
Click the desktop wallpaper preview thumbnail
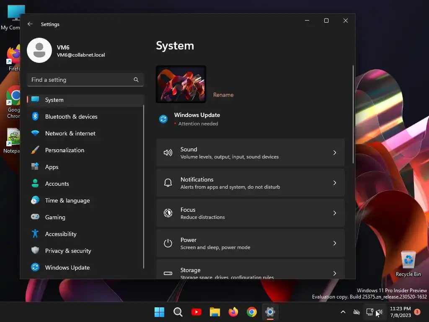coord(181,84)
